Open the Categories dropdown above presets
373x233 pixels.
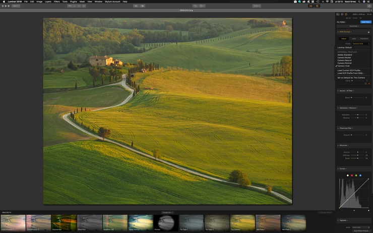(167, 212)
